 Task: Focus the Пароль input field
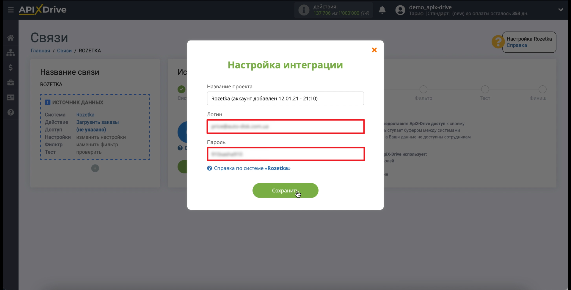point(285,154)
